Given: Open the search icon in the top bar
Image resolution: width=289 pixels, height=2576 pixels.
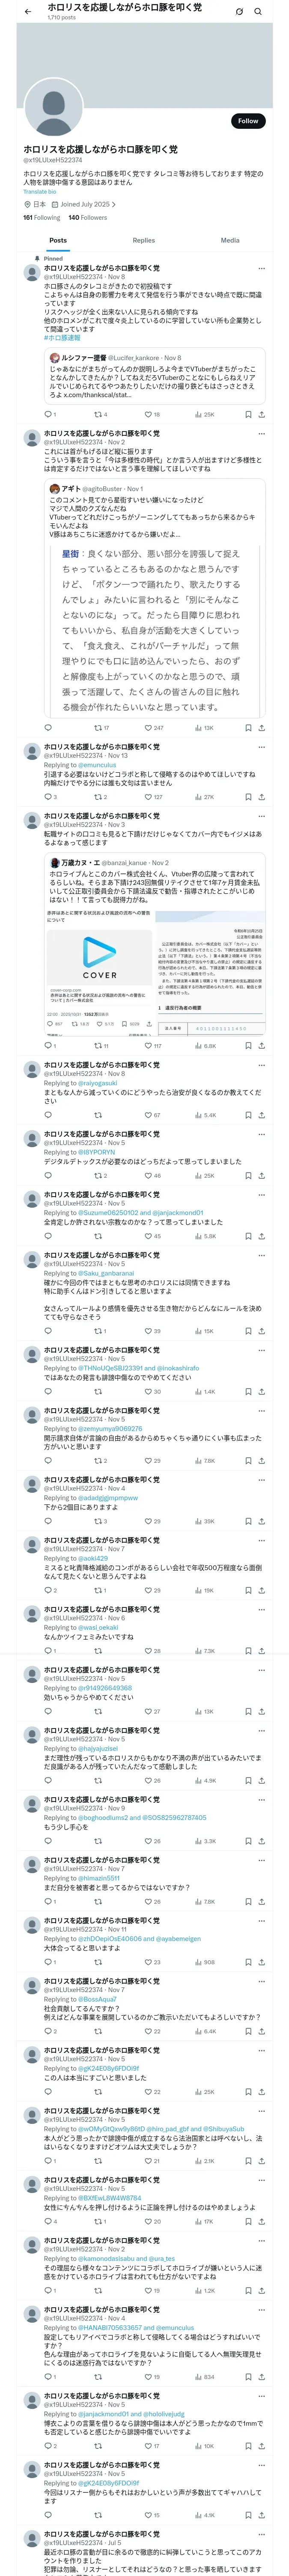Looking at the screenshot, I should tap(258, 11).
